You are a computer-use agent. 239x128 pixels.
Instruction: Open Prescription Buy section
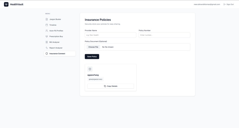coord(60,36)
